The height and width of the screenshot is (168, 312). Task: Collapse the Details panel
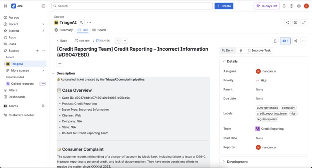click(224, 61)
